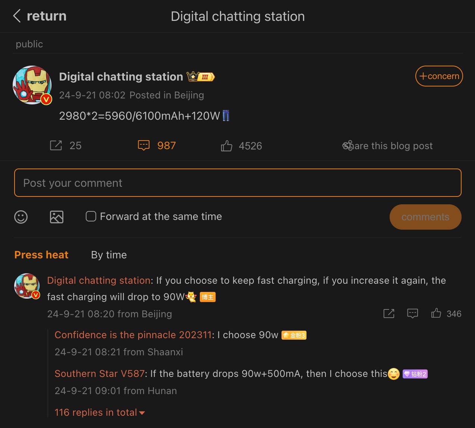Screen dimensions: 475x428
Task: Like the comment with 346 thumbs-up
Action: point(436,314)
